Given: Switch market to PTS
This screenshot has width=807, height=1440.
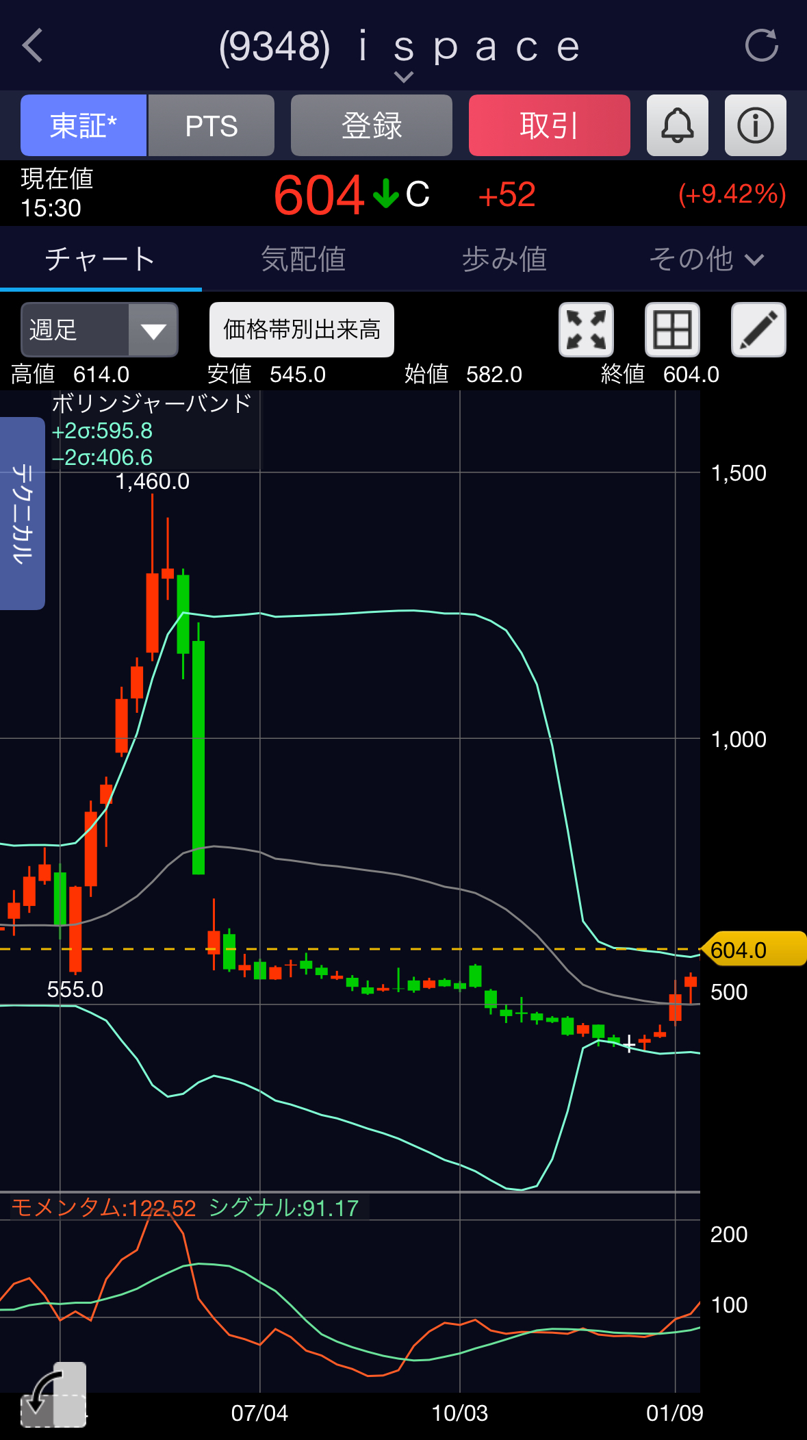Looking at the screenshot, I should click(x=212, y=125).
